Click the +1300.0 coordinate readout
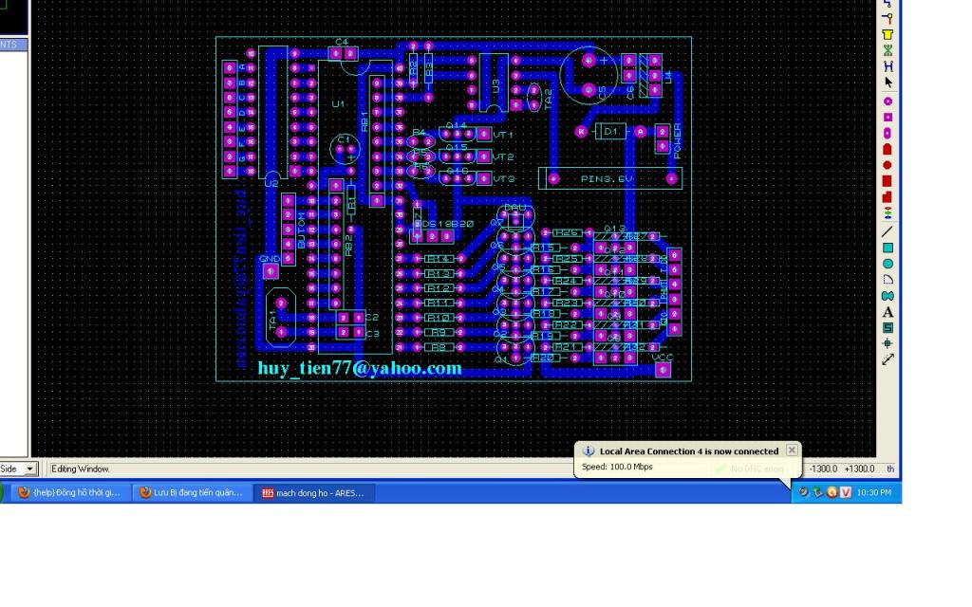The image size is (972, 607). (859, 469)
